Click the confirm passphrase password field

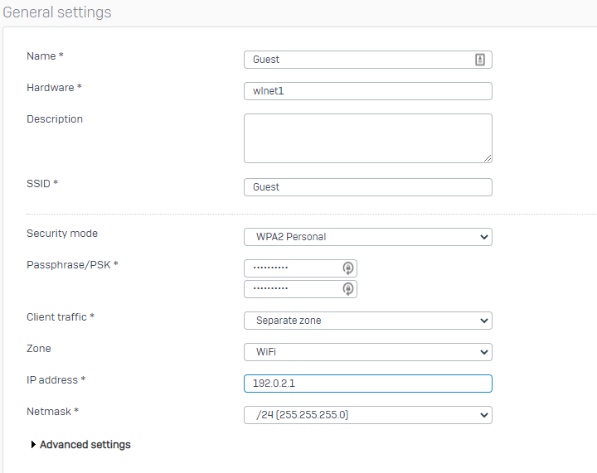(x=292, y=288)
